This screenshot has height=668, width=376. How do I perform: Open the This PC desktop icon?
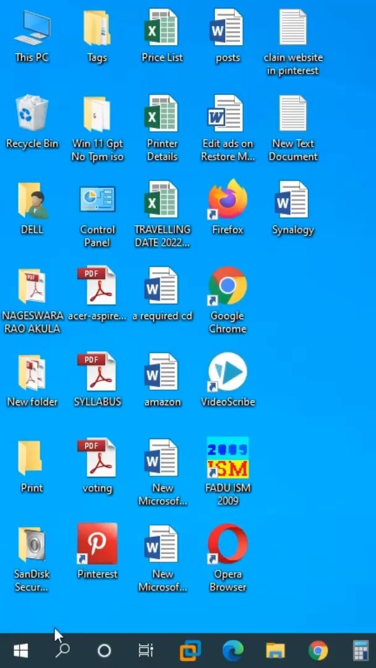[x=32, y=28]
